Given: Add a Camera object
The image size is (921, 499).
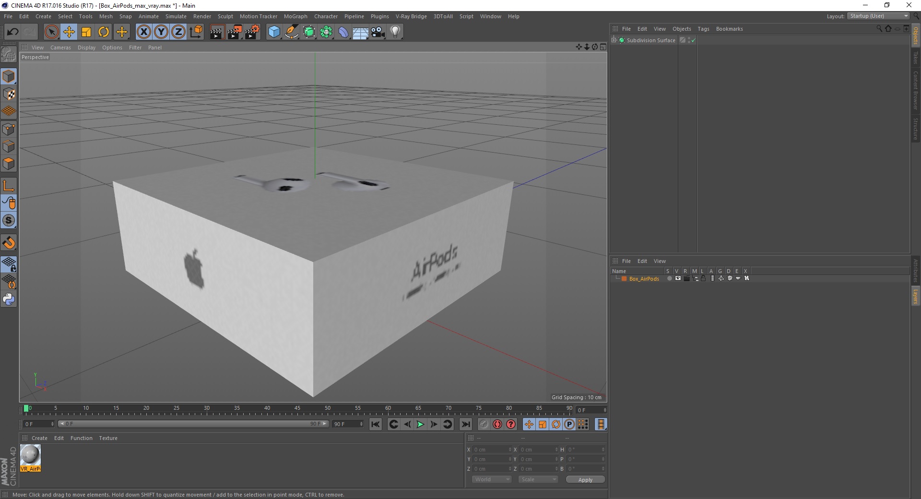Looking at the screenshot, I should 378,32.
